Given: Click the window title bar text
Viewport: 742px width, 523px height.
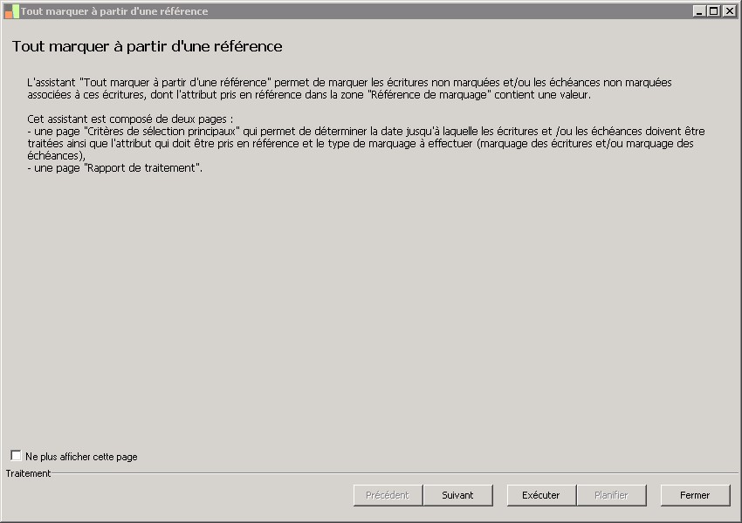Looking at the screenshot, I should point(114,11).
